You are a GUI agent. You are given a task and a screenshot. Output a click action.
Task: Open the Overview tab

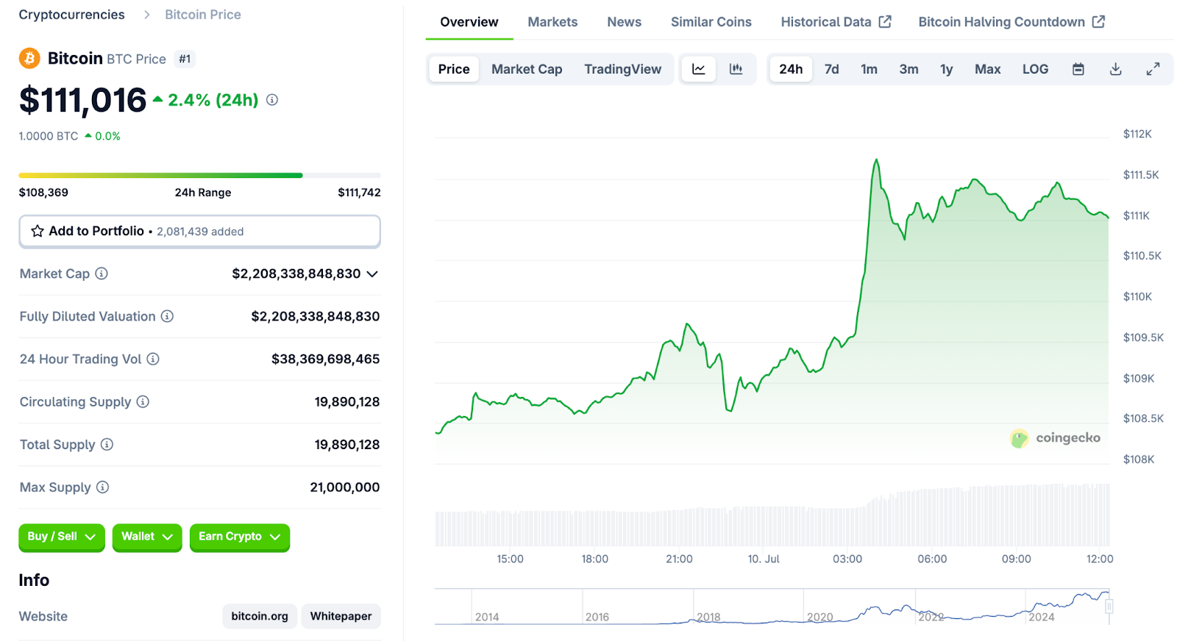[x=469, y=22]
